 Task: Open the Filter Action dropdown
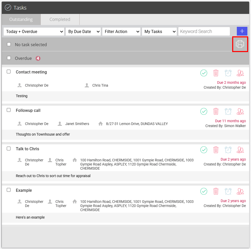point(121,31)
